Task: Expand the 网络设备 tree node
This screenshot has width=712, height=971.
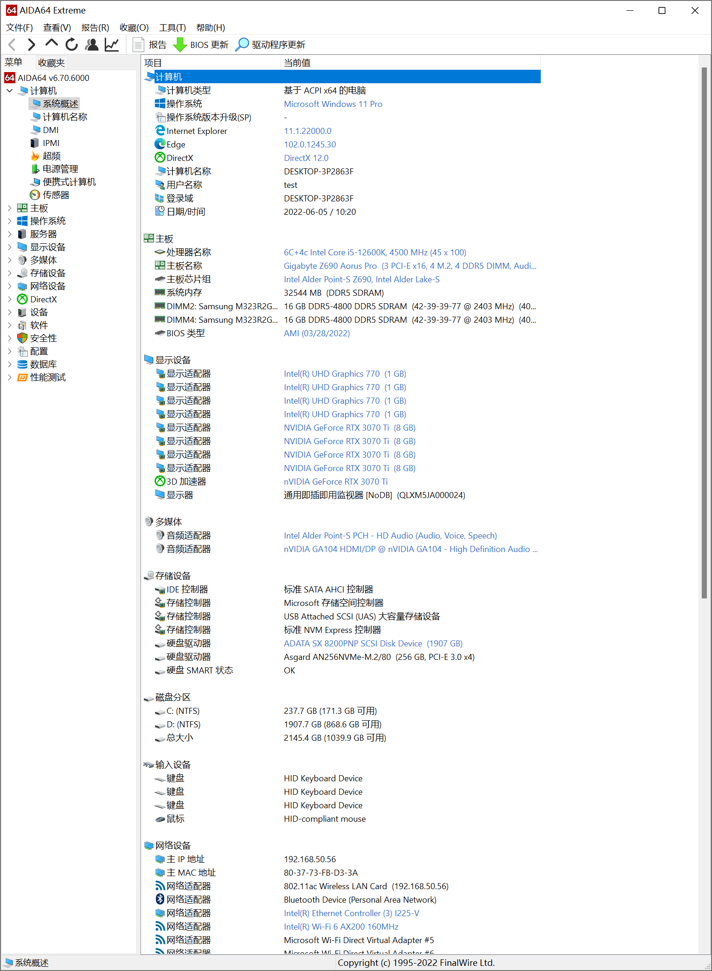Action: (x=9, y=286)
